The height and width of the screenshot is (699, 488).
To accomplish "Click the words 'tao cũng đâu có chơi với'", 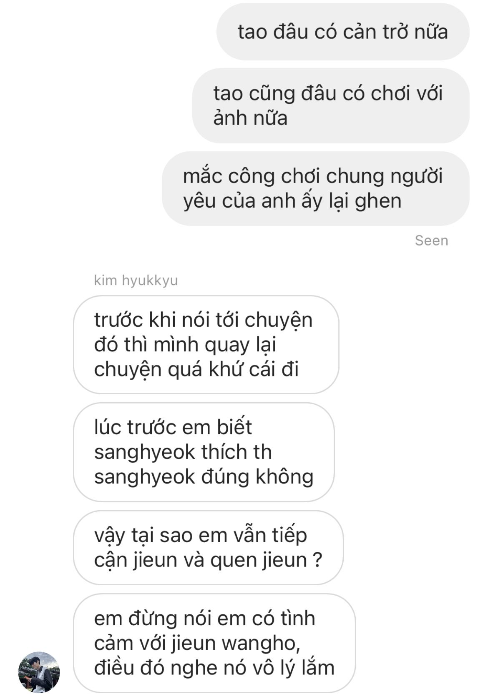I will [328, 93].
